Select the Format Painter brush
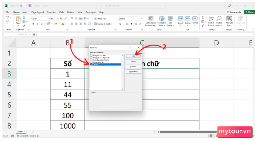The height and width of the screenshot is (141, 255). pyautogui.click(x=24, y=26)
